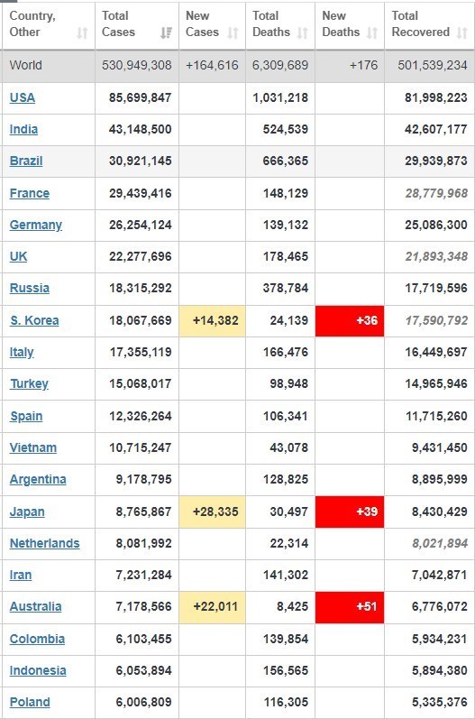The width and height of the screenshot is (475, 719).
Task: Sort by Country, Other column arrows
Action: (82, 33)
